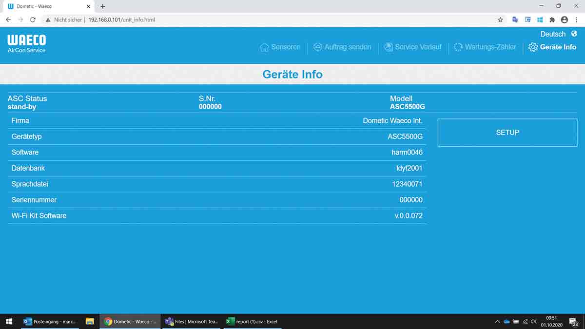Click the OneDrive tray icon

507,322
